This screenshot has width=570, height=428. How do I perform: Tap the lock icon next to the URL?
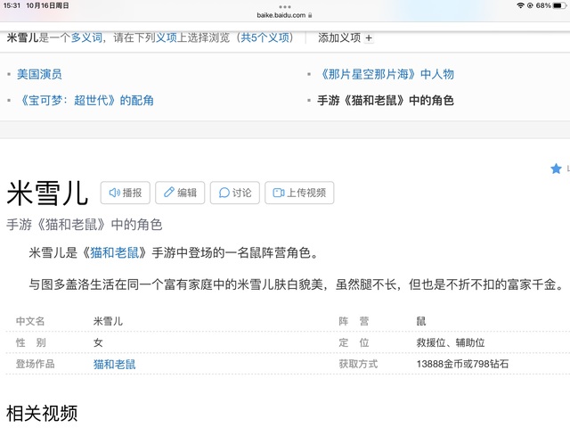click(x=310, y=15)
